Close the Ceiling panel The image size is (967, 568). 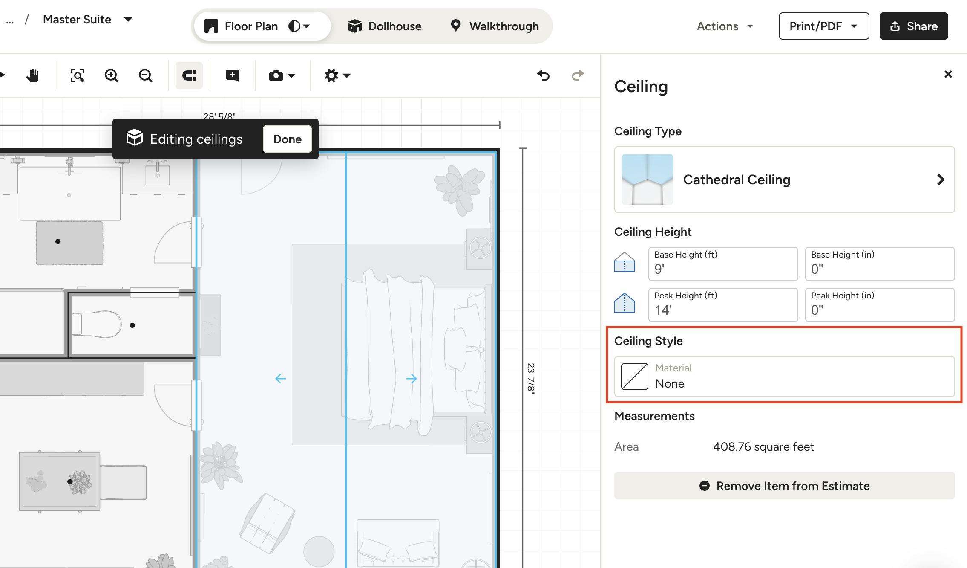[948, 74]
